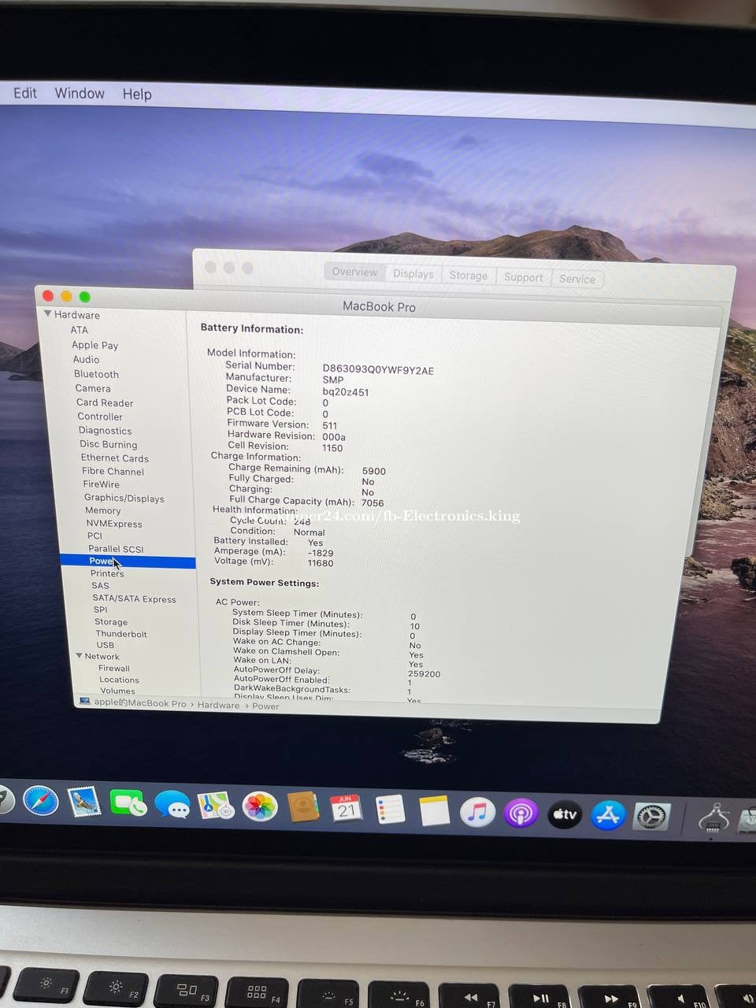Select Graphics/Displays in the sidebar
The height and width of the screenshot is (1008, 756).
click(x=124, y=498)
